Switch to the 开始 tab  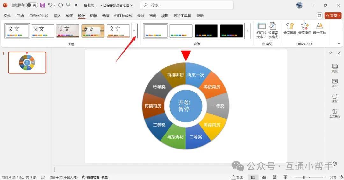(x=20, y=16)
